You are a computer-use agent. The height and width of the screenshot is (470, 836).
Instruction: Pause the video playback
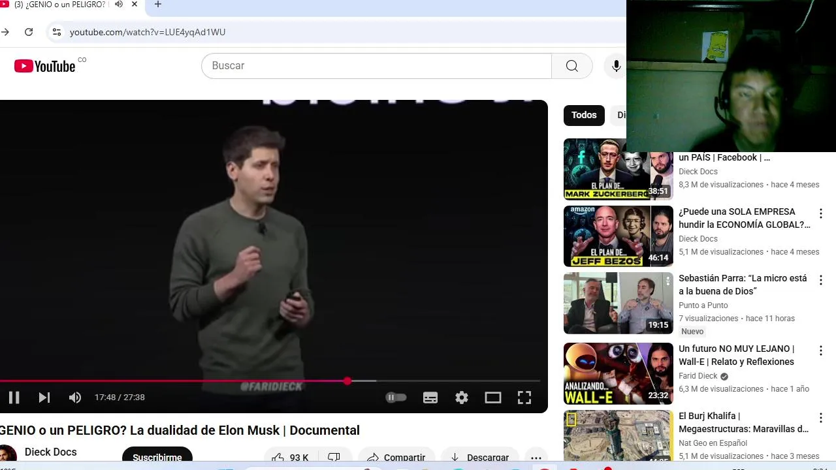pyautogui.click(x=14, y=398)
